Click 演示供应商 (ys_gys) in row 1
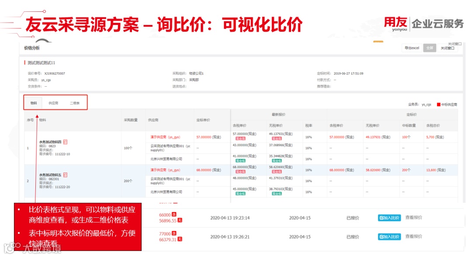This screenshot has height=257, width=472. tap(165, 137)
